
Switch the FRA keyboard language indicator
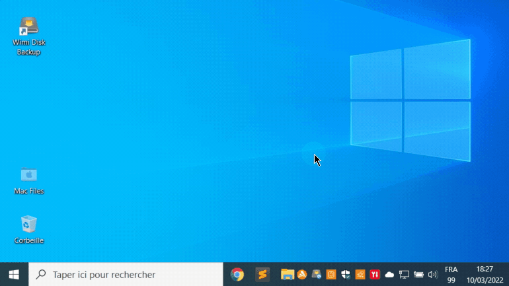(x=451, y=275)
